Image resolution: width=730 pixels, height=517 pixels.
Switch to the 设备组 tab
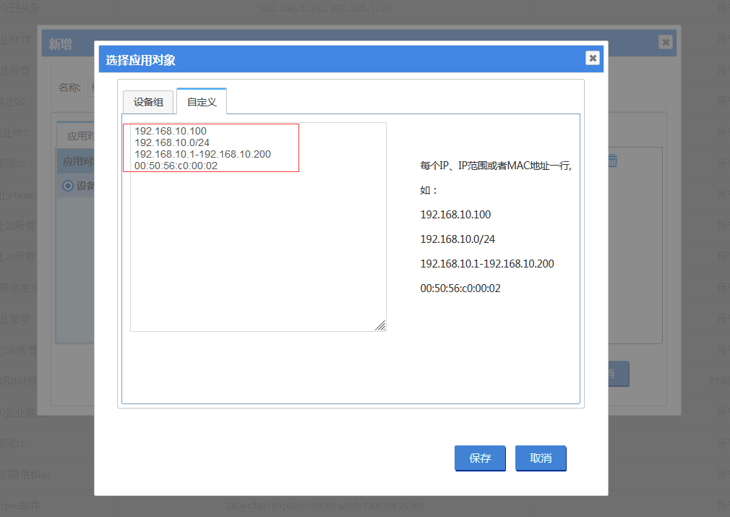(148, 103)
